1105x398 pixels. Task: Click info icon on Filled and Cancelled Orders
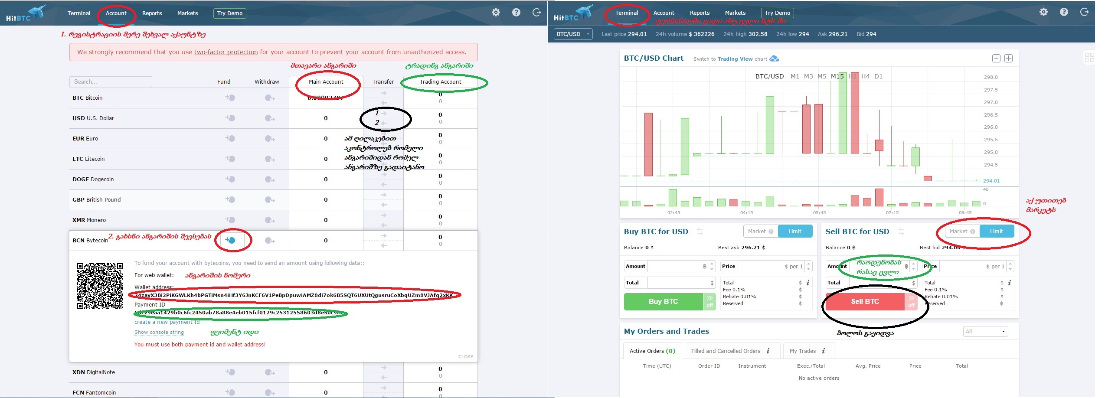pyautogui.click(x=768, y=351)
